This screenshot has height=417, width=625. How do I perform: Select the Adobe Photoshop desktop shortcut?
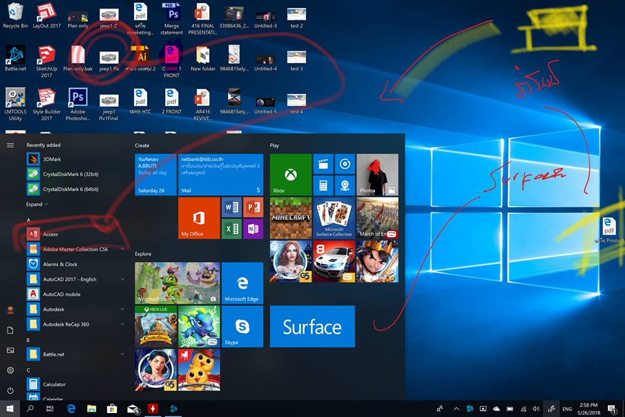click(77, 104)
